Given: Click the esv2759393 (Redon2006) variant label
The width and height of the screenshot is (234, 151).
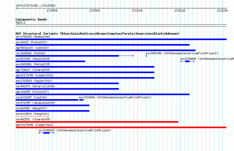Looking at the screenshot, I should [33, 37].
